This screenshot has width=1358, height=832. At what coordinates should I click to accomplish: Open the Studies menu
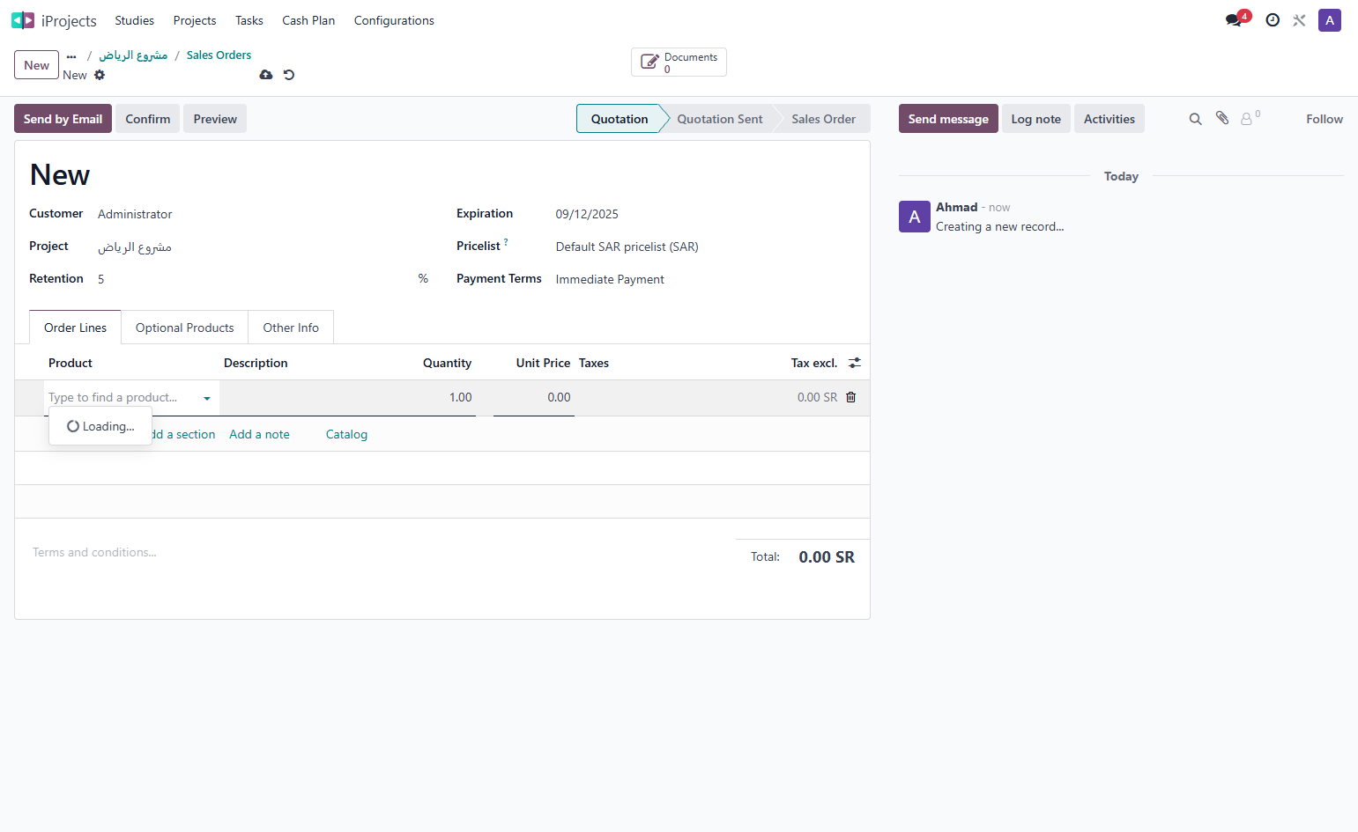(134, 20)
